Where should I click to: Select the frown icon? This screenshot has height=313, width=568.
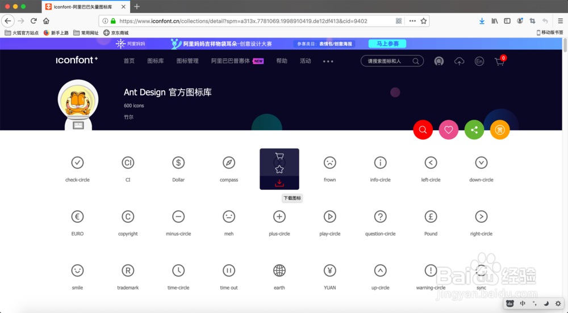pos(329,163)
